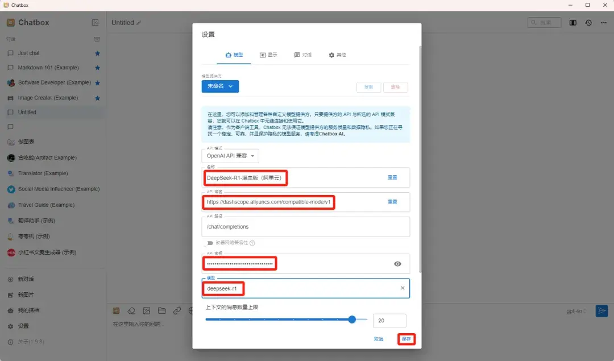
Task: Open the Software Developer (Example) conversation
Action: [53, 82]
